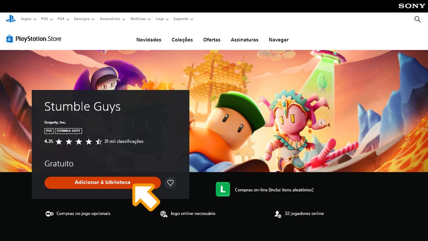Click Compras on-line (Inclui itens aleatórios) text
The height and width of the screenshot is (241, 428).
[x=274, y=190]
